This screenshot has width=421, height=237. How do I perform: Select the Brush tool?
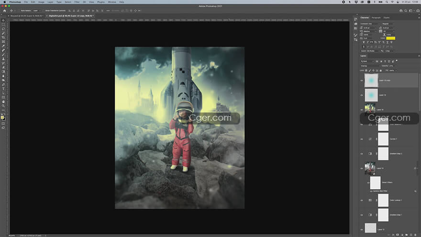pyautogui.click(x=3, y=55)
